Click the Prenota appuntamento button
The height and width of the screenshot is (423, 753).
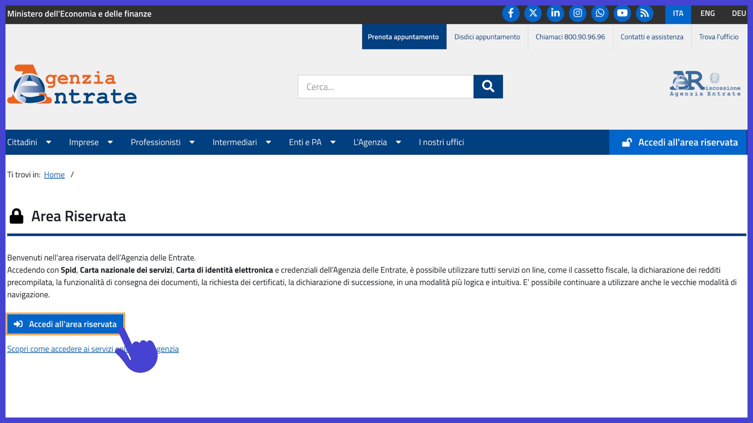click(404, 37)
